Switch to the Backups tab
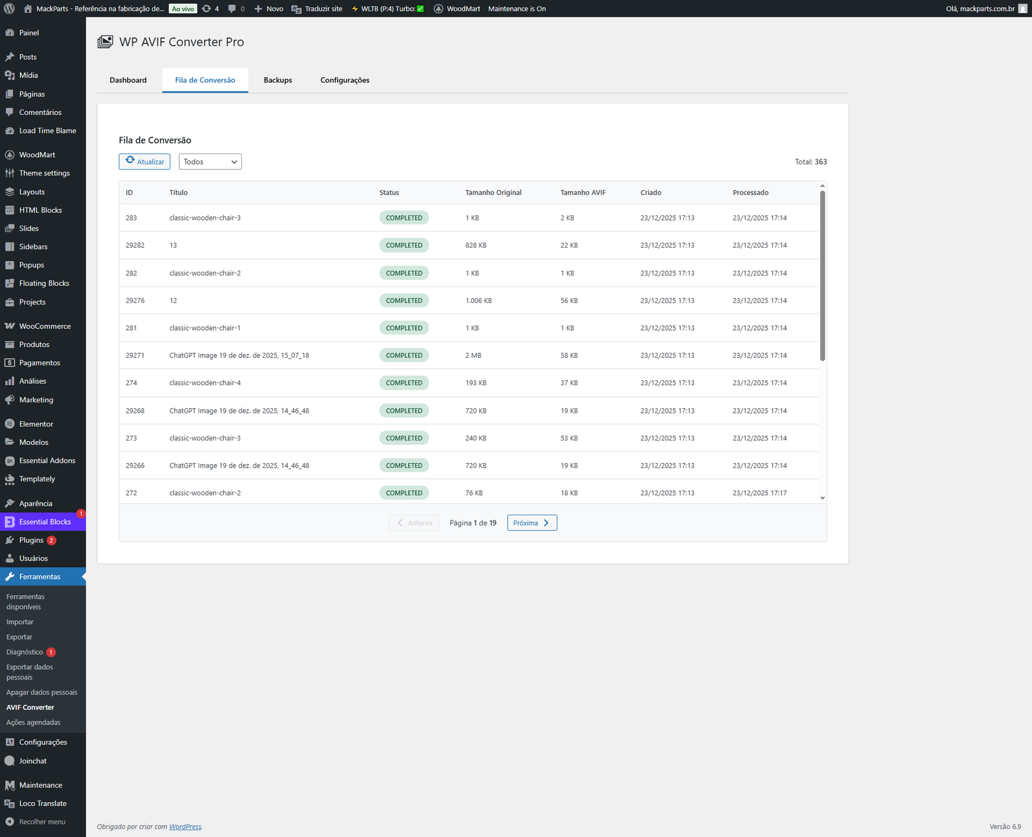 coord(277,81)
